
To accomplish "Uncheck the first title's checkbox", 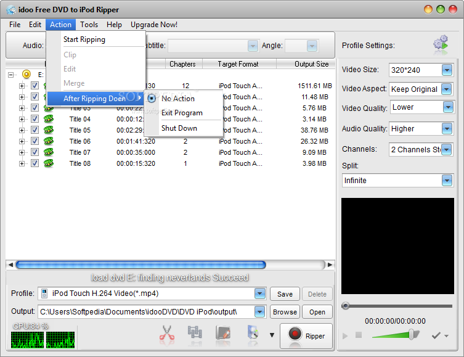I will click(35, 86).
